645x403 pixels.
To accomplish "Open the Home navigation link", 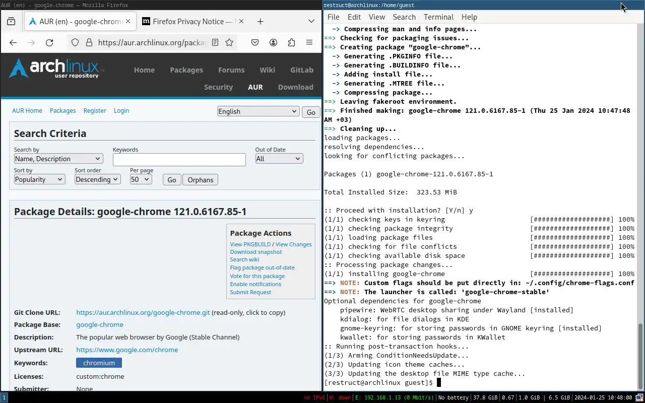I will pyautogui.click(x=144, y=70).
